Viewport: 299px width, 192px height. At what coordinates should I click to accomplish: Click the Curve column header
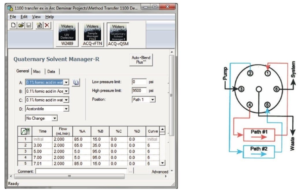(x=153, y=131)
